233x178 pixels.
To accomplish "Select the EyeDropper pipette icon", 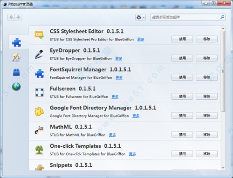I will click(39, 54).
